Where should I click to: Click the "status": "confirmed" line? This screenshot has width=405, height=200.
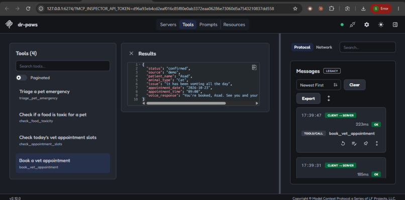pos(168,68)
